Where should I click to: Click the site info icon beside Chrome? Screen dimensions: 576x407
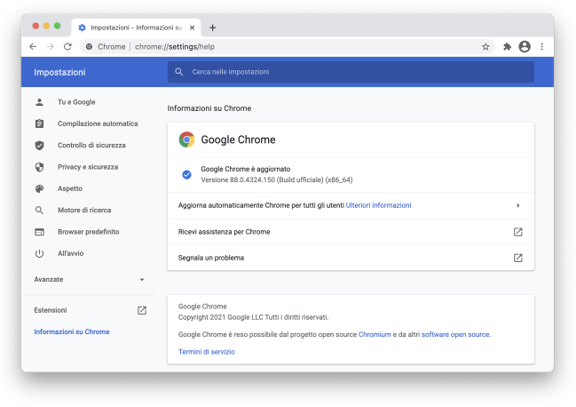click(x=89, y=47)
